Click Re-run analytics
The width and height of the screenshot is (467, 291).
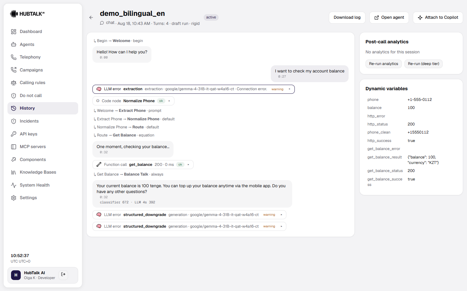pos(384,64)
